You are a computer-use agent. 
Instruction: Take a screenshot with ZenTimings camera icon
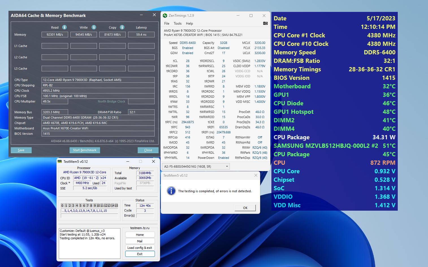click(x=265, y=23)
